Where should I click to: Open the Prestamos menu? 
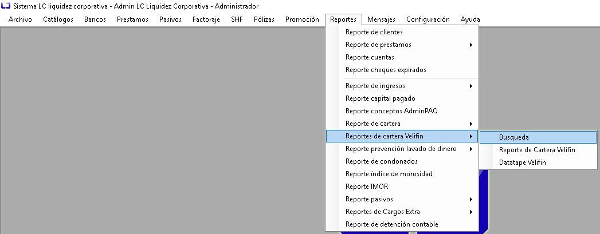132,19
